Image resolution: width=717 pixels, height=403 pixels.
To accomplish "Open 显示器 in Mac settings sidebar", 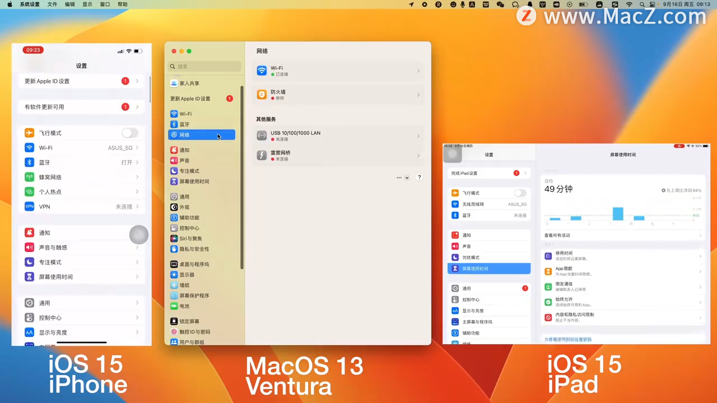I will point(202,275).
